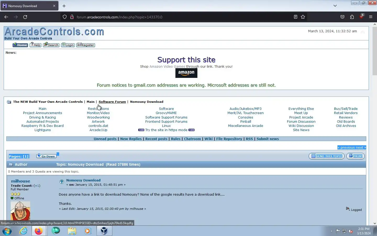Open Main breadcrumb link
Viewport: 377px width, 236px height.
(x=91, y=102)
